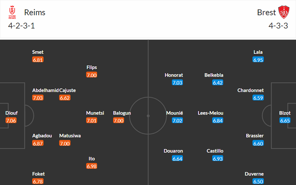
Task: Click Brest goalkeeper Bizot's 6.65 rating
Action: [x=285, y=121]
